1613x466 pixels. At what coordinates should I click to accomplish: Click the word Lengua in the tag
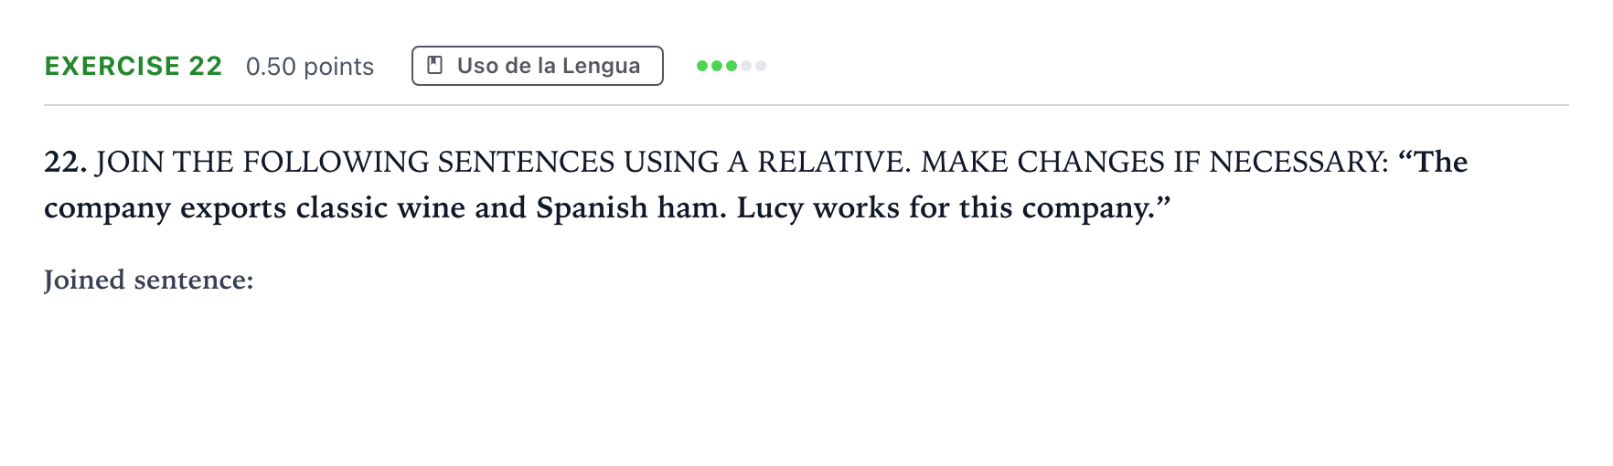pos(601,67)
